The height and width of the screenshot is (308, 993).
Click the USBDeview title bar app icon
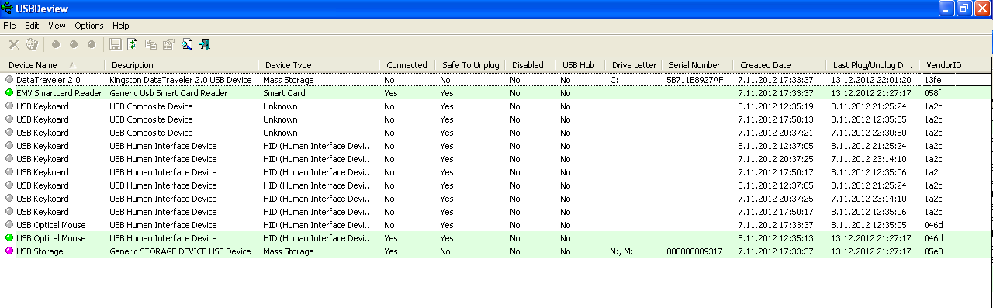pyautogui.click(x=7, y=9)
